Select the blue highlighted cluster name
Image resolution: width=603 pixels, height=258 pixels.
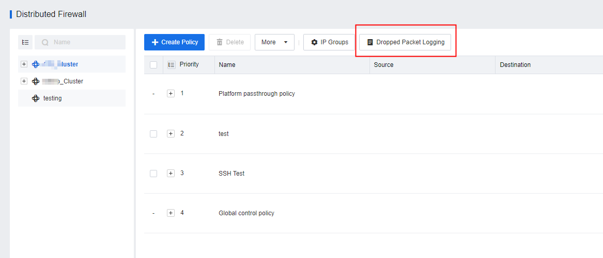(x=60, y=64)
